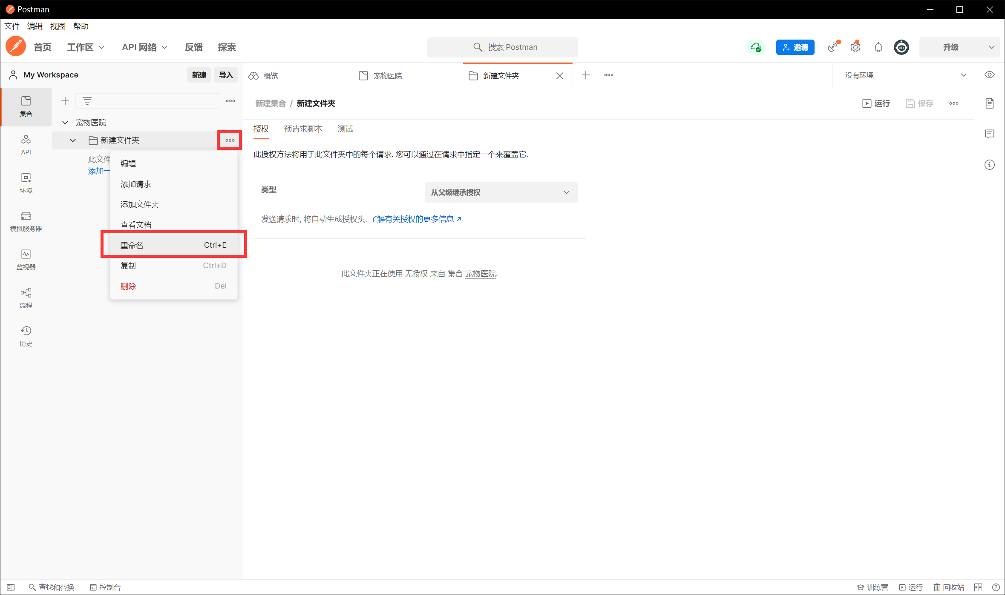Image resolution: width=1005 pixels, height=595 pixels.
Task: Open the API sidebar section
Action: click(26, 145)
